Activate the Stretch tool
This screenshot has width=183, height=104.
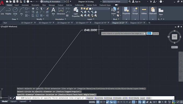click(x=33, y=15)
